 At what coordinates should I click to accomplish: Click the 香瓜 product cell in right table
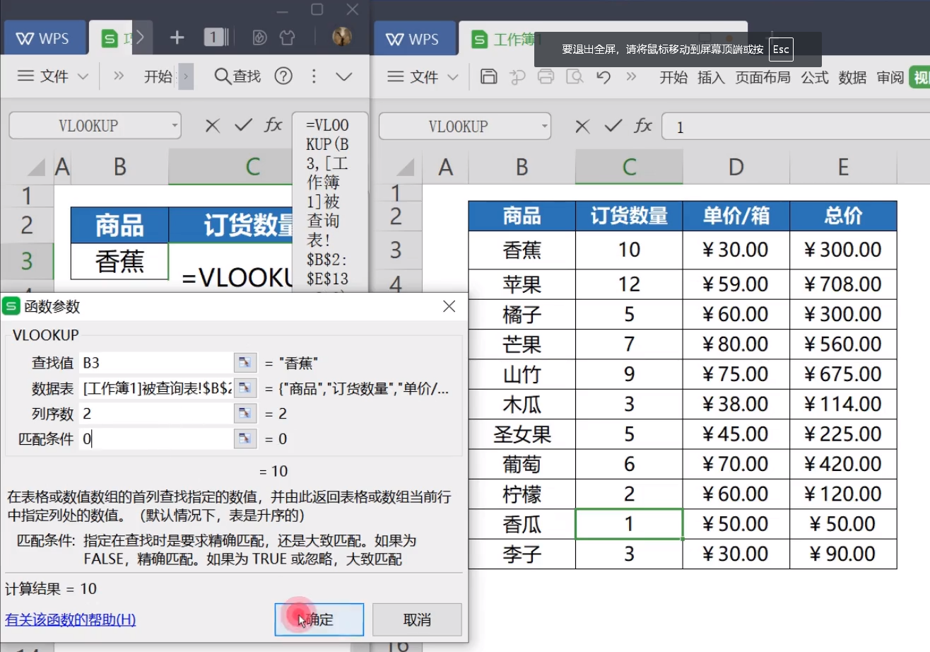522,524
